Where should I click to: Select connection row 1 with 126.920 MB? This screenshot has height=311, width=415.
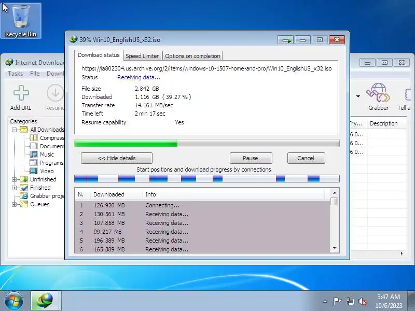tap(202, 205)
